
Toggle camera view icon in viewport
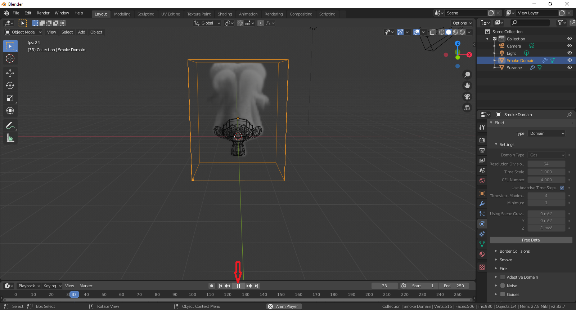[x=467, y=97]
